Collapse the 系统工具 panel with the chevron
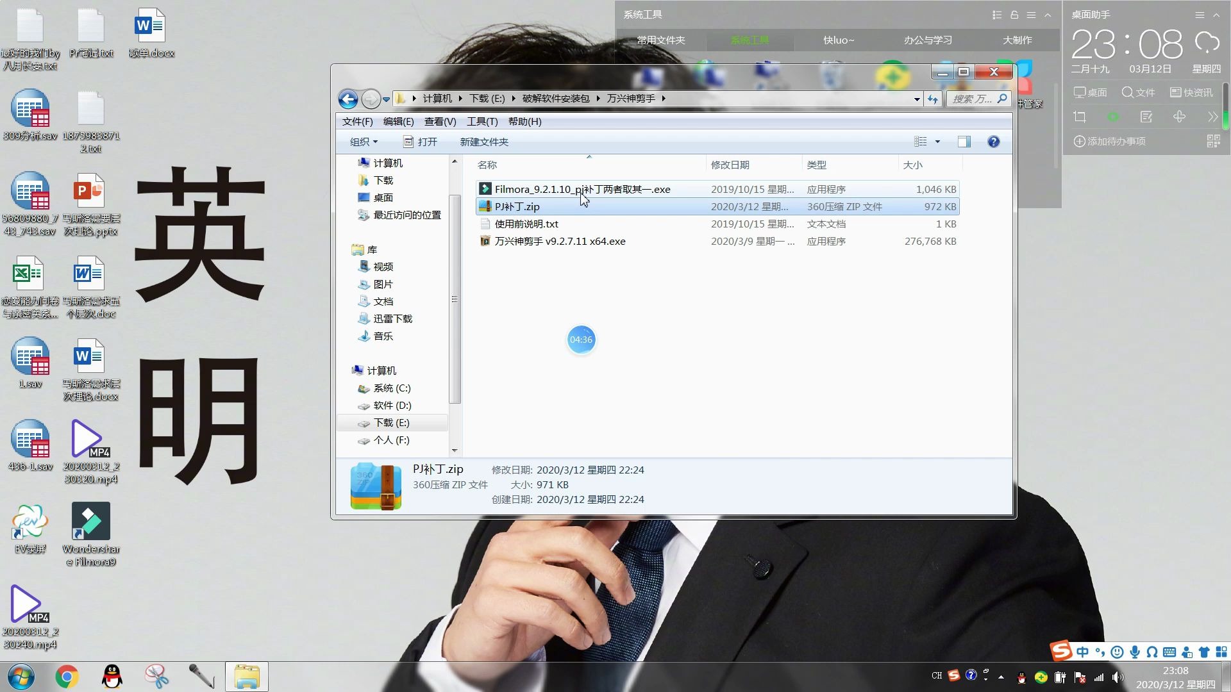The height and width of the screenshot is (692, 1231). click(x=1048, y=15)
